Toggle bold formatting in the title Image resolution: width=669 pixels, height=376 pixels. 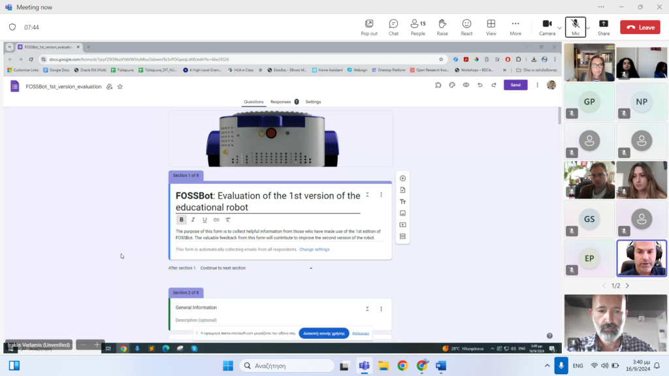tap(182, 219)
